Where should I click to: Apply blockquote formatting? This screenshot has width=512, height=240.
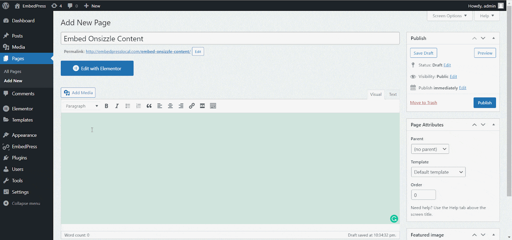[x=149, y=106]
